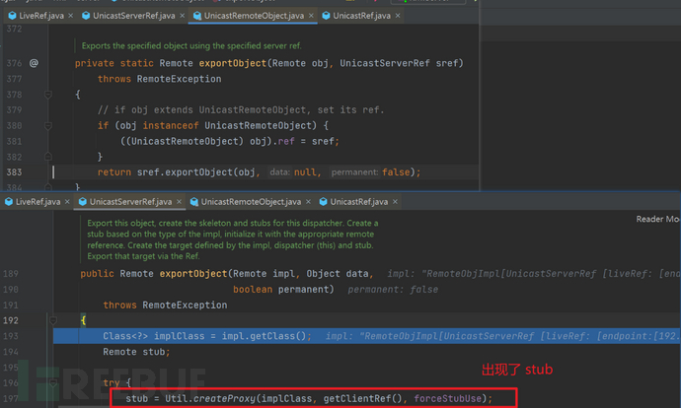This screenshot has width=681, height=408.
Task: Close UnicastRef.java tab in lower editor
Action: [x=395, y=202]
